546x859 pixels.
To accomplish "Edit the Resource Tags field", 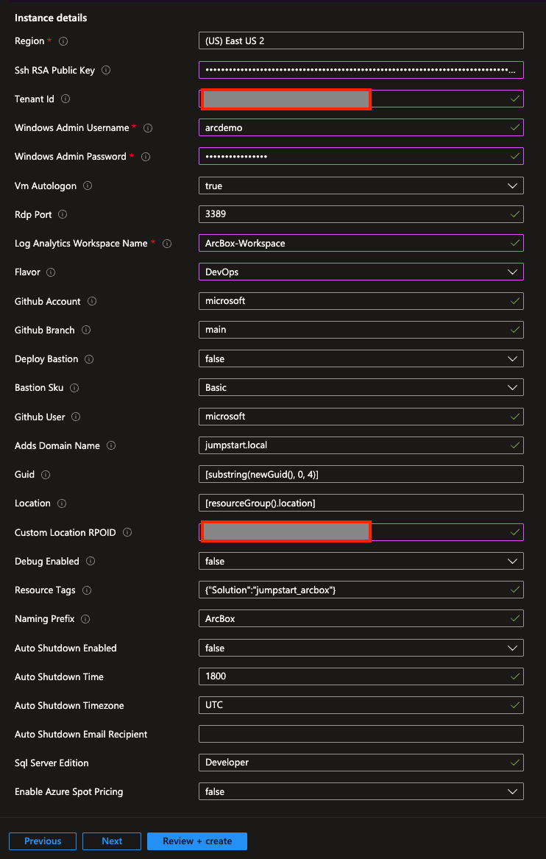I will [361, 590].
